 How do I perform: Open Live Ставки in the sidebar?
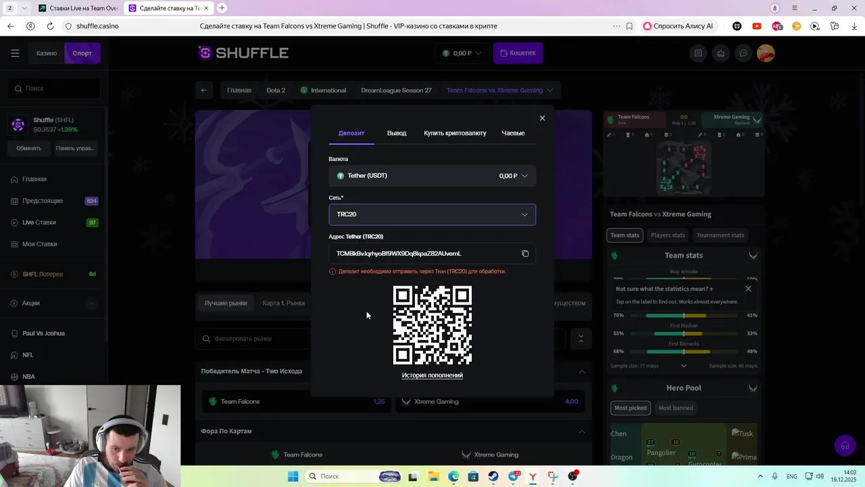(x=54, y=223)
